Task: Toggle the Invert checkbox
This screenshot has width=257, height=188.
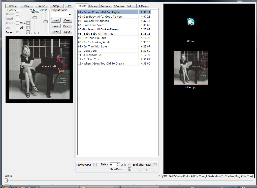Action: (18, 32)
